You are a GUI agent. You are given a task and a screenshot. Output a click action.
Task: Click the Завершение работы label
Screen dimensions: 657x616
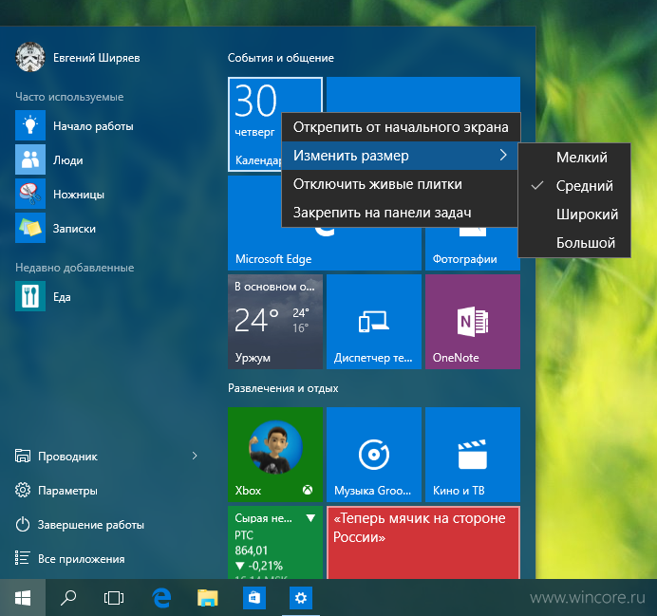click(x=91, y=525)
